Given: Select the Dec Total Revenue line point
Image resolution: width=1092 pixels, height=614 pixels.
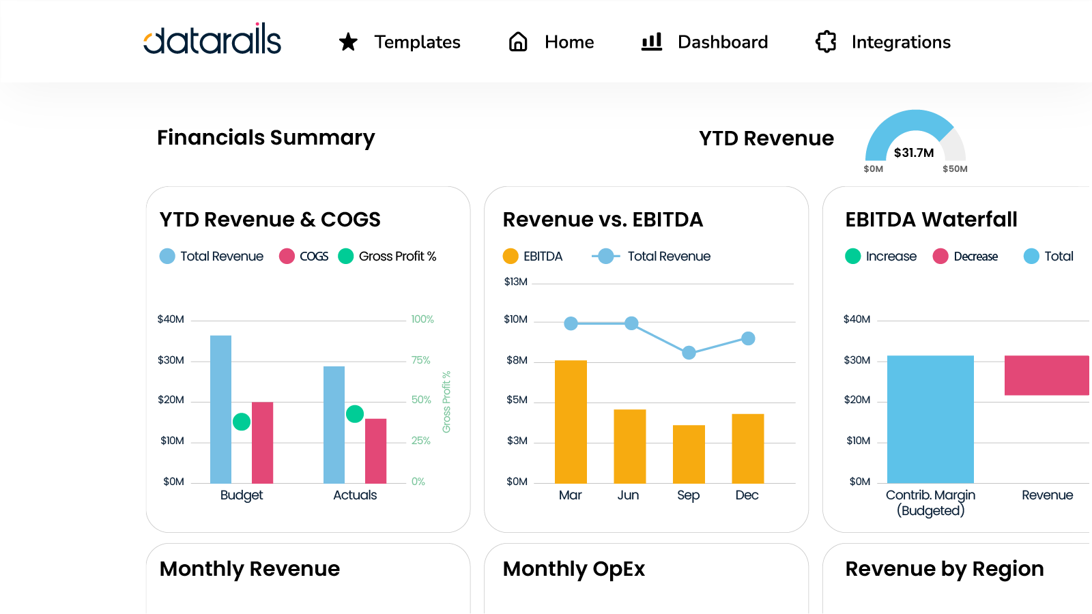Looking at the screenshot, I should [x=748, y=338].
